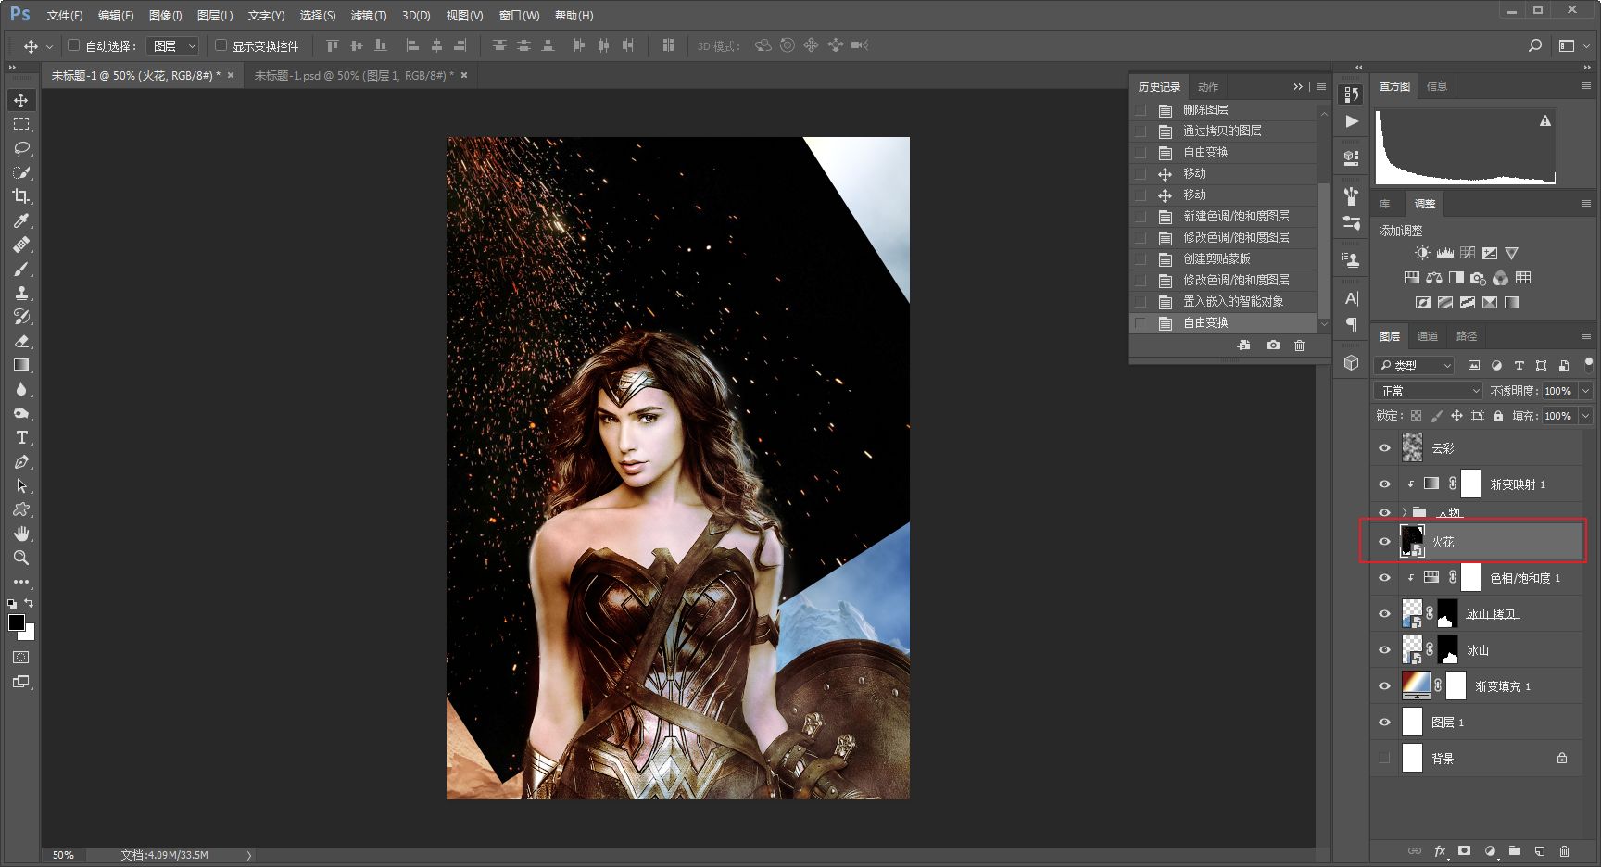This screenshot has width=1601, height=867.
Task: Choose the Lasso tool
Action: point(21,148)
